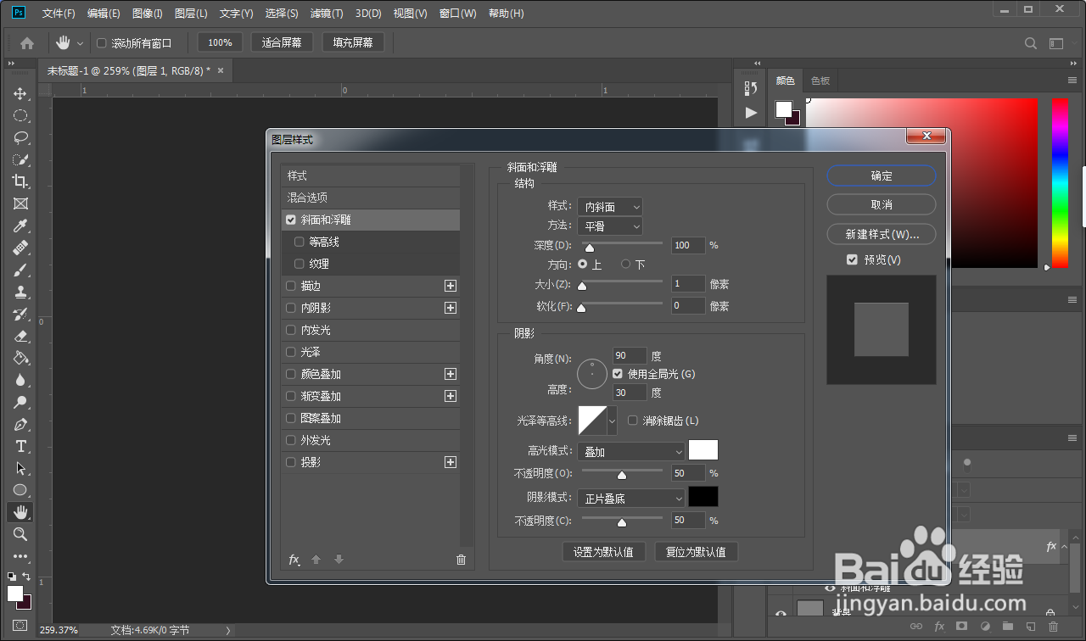
Task: Enable the 纹理 checkbox
Action: (299, 264)
